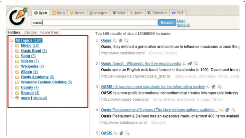Switch to the Bing source tab
This screenshot has width=246, height=138.
[x=58, y=13]
